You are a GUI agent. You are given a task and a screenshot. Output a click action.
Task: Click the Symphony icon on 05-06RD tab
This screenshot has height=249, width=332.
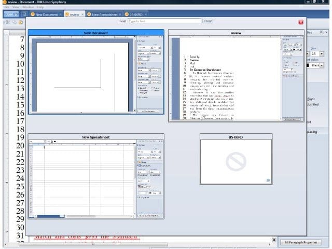coord(127,15)
